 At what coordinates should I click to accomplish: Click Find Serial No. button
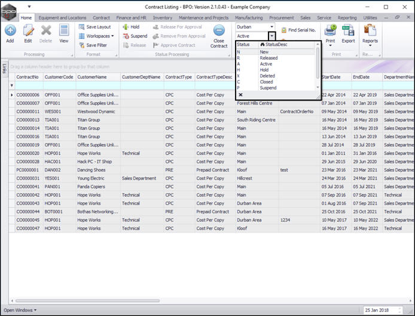point(298,30)
